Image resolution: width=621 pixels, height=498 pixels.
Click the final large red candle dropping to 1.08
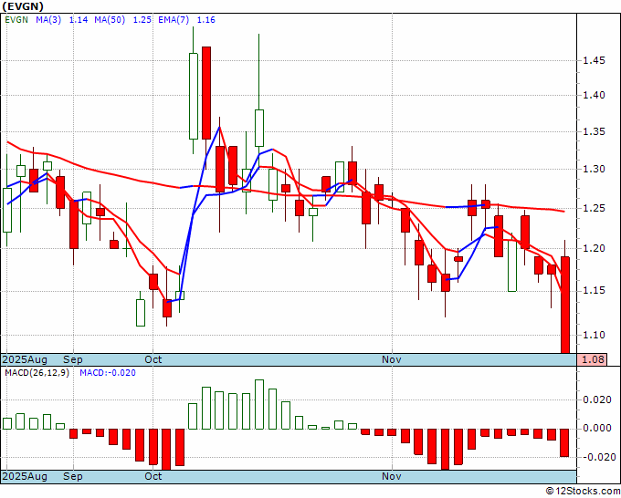pos(565,305)
